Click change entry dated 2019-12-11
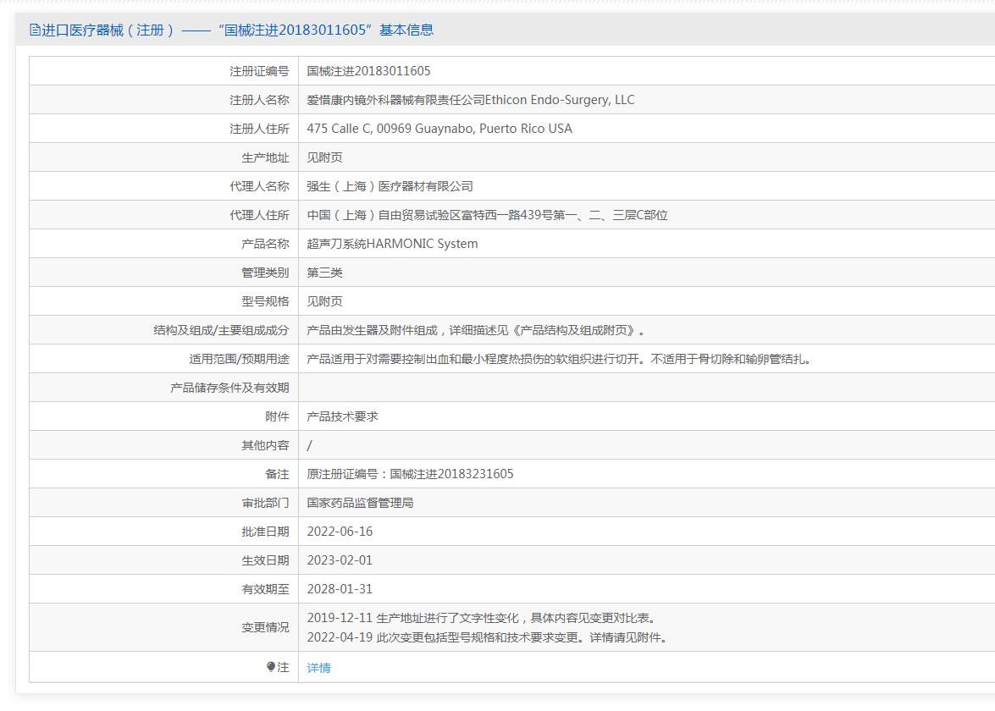The image size is (995, 711). tap(484, 618)
